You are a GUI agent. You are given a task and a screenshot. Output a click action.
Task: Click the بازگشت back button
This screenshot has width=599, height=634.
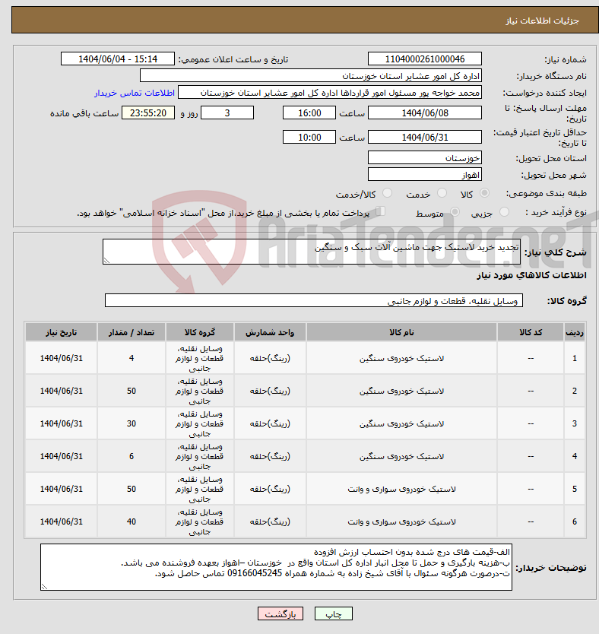[280, 613]
